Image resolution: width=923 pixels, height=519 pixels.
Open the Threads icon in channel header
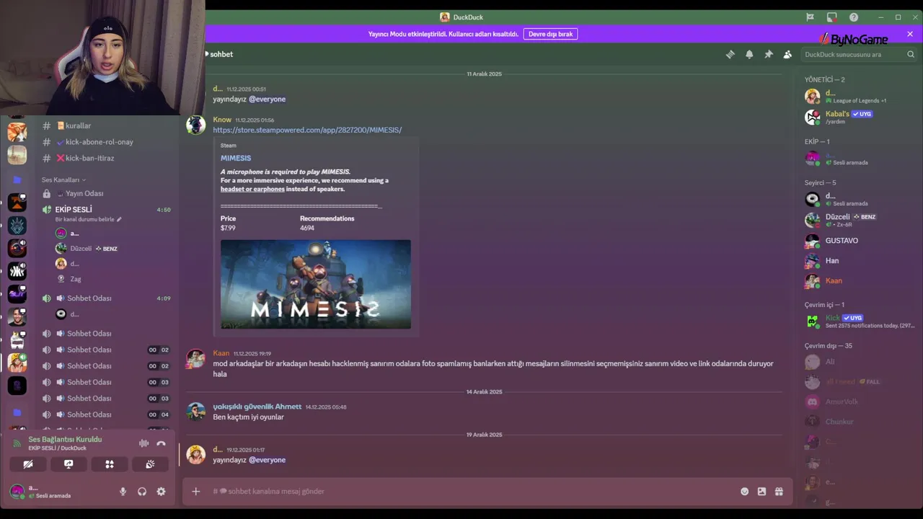(730, 54)
